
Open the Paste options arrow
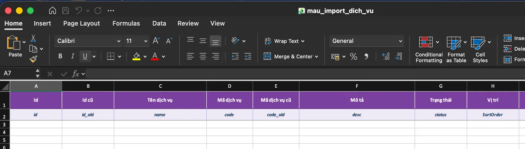24,42
